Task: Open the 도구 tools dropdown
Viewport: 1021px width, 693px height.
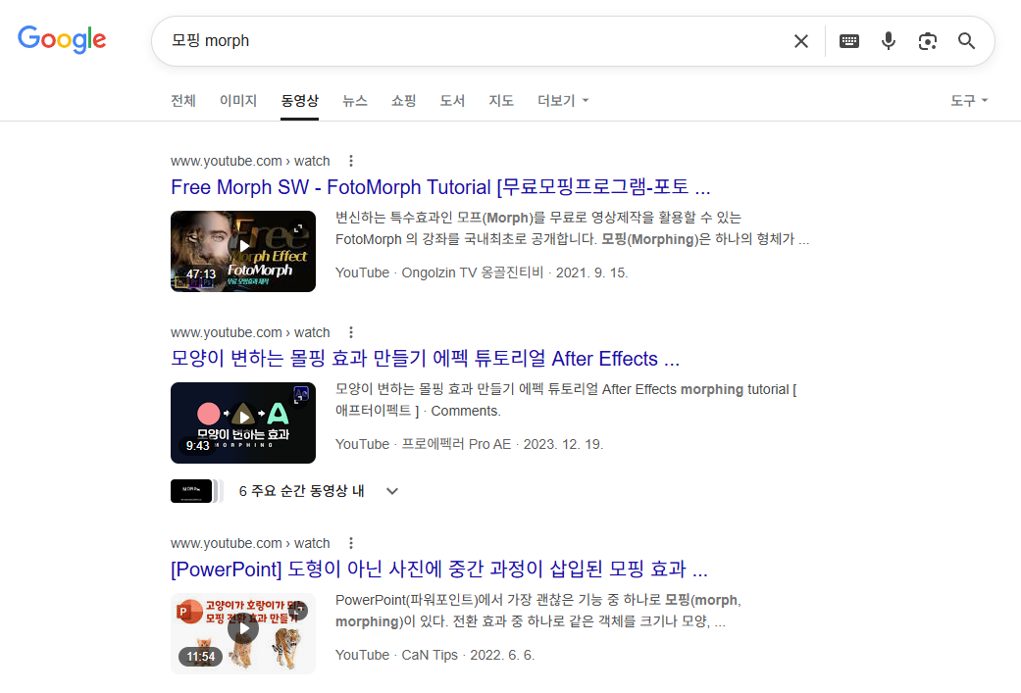Action: pos(969,101)
